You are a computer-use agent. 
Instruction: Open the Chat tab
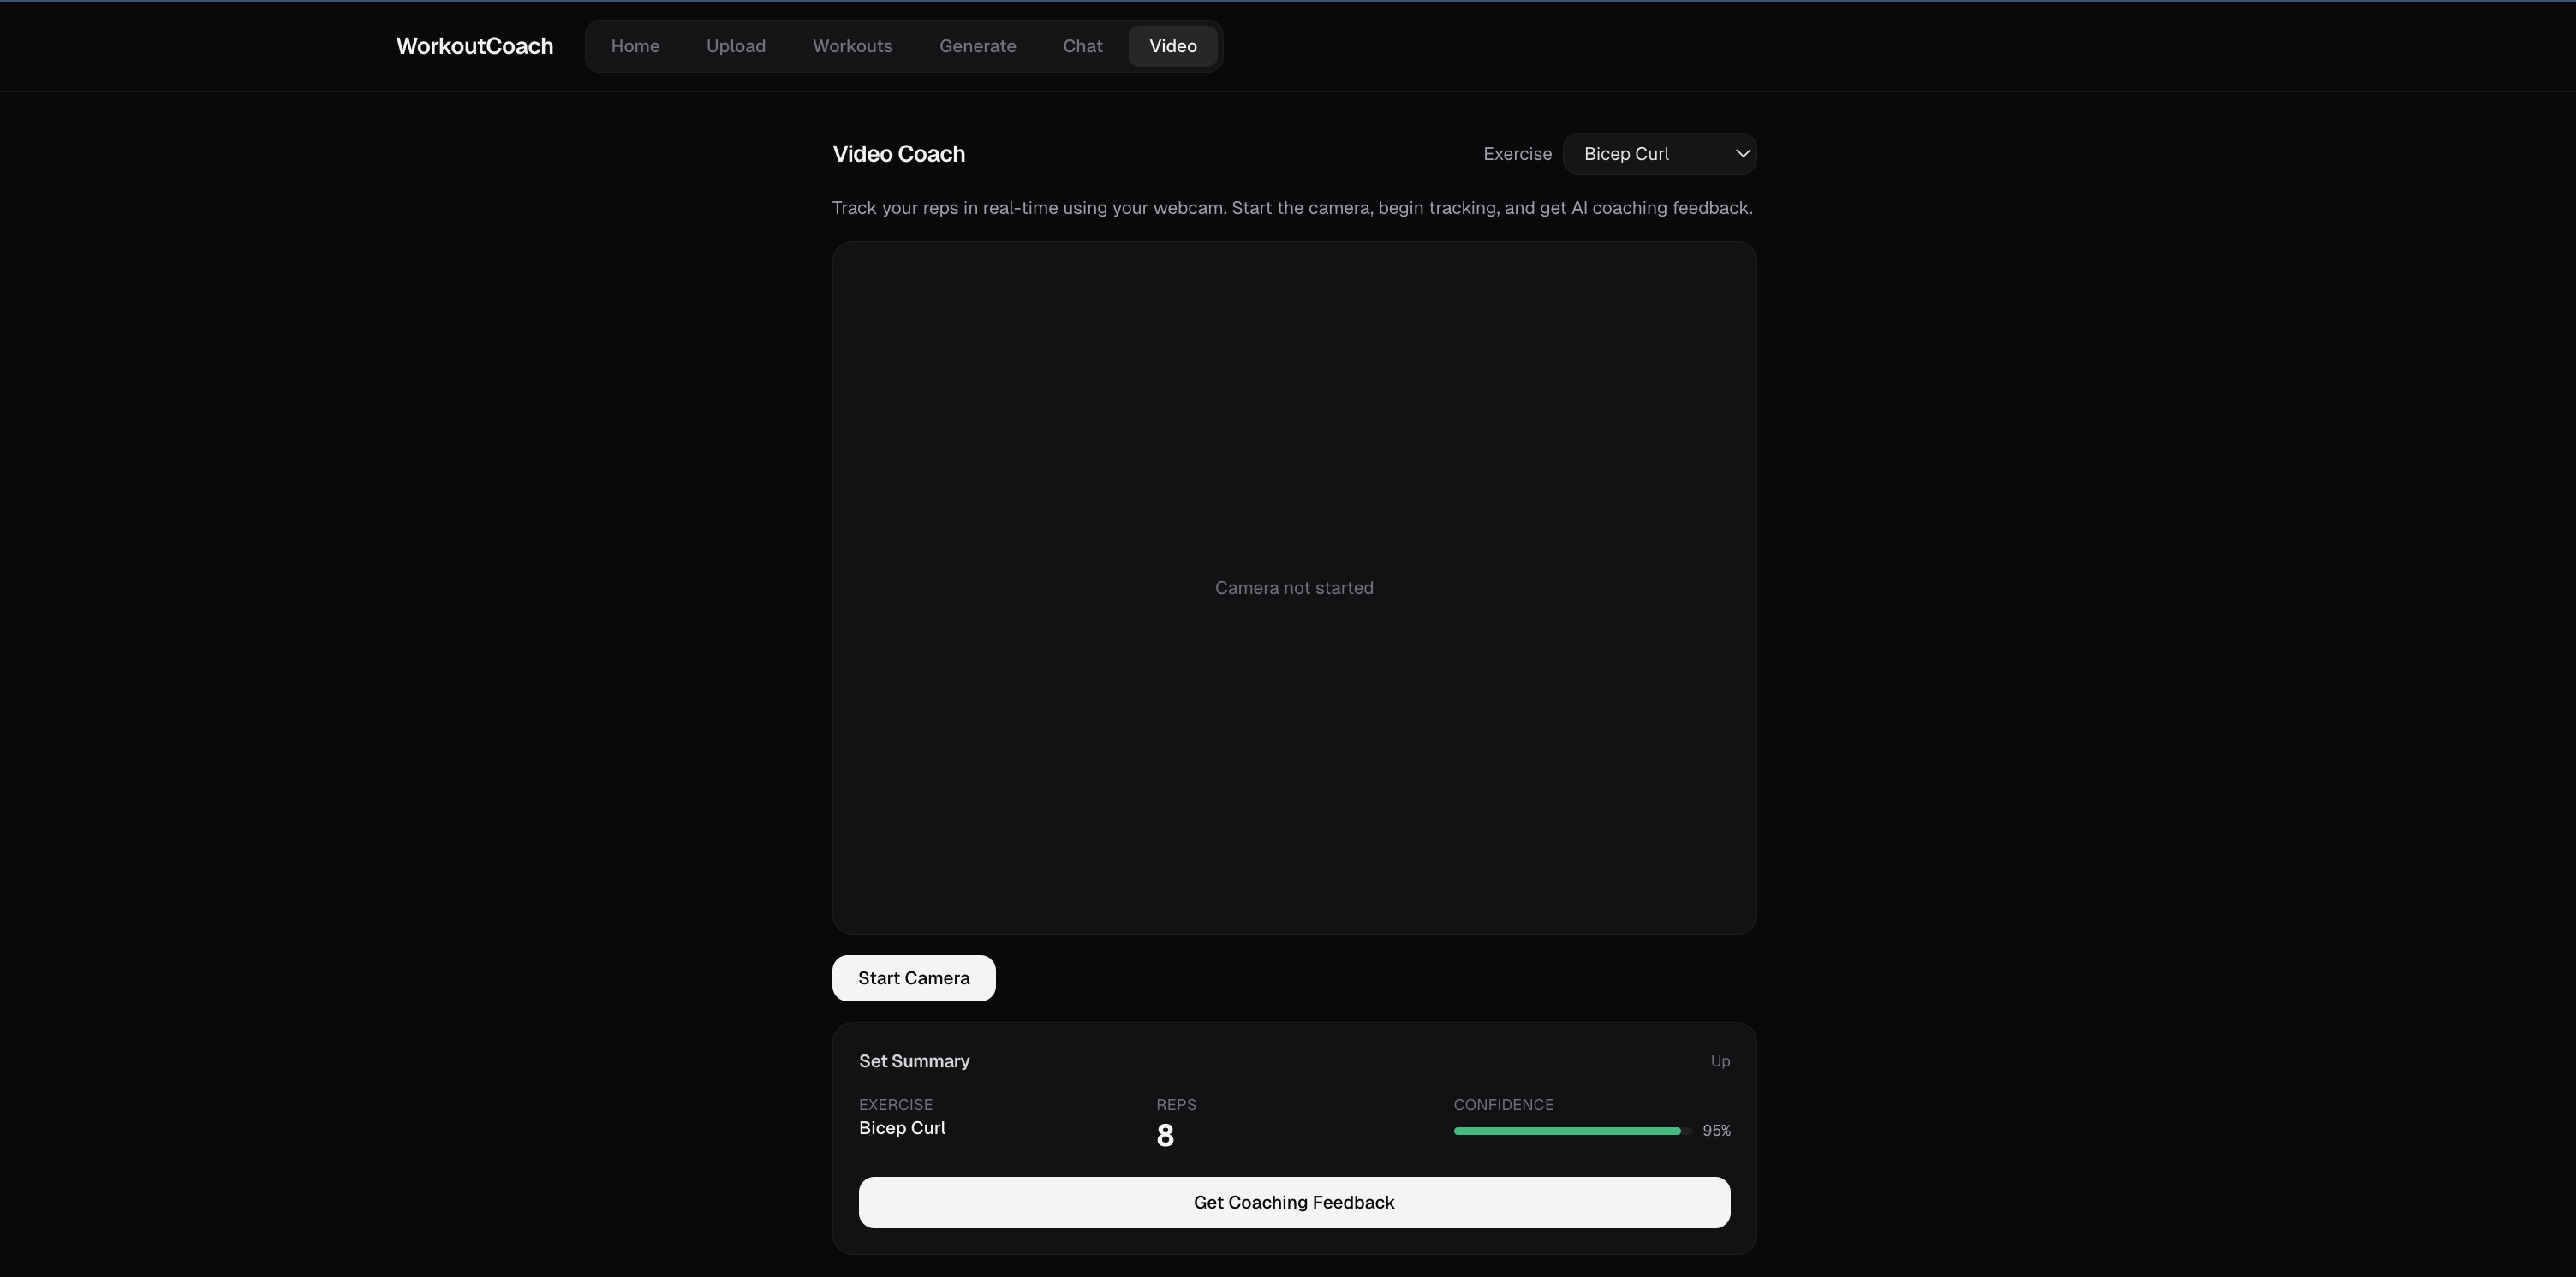1082,46
